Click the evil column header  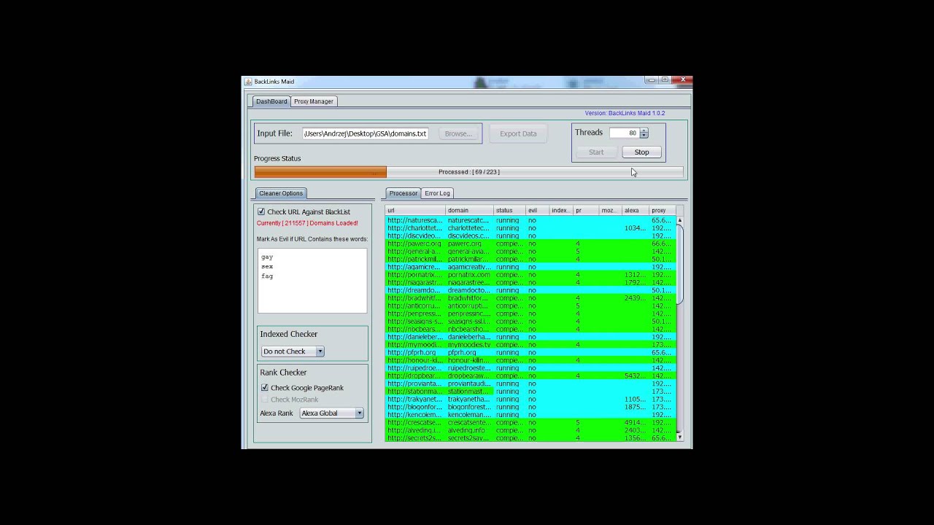(x=538, y=211)
